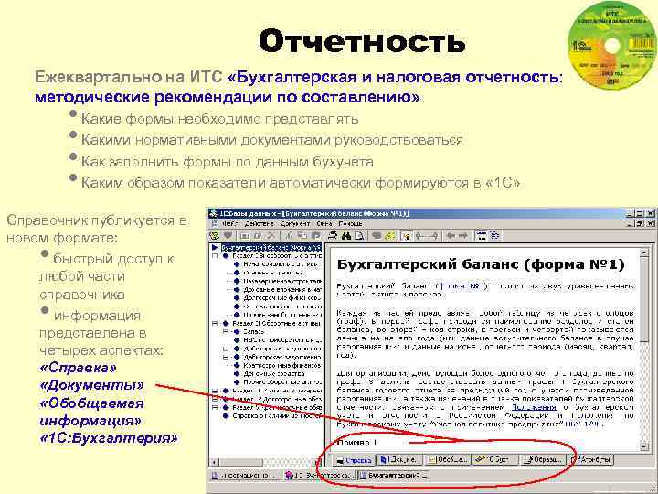Image resolution: width=658 pixels, height=494 pixels.
Task: Activate the Информационно window tab at bottom
Action: click(245, 476)
